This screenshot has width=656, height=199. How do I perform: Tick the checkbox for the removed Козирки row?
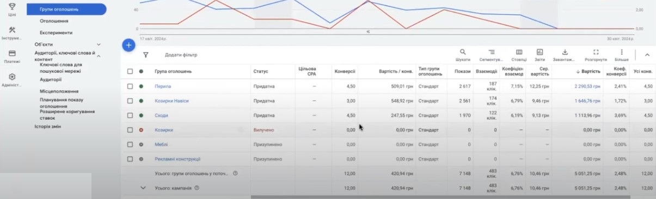(130, 130)
